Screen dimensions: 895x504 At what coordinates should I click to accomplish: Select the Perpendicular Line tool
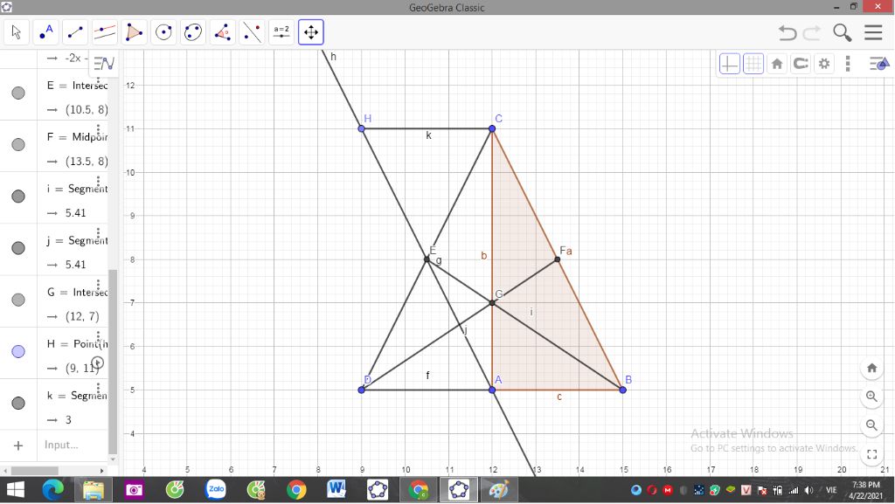click(105, 32)
